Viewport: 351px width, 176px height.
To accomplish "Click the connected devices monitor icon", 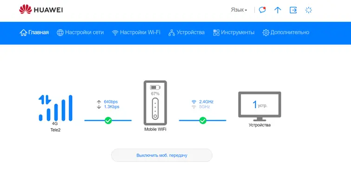I will 260,106.
